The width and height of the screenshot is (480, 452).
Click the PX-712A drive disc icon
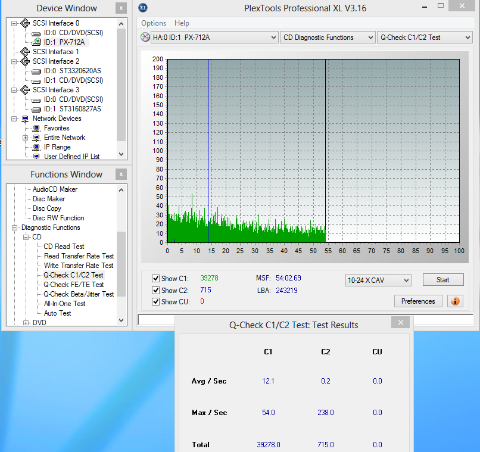(36, 42)
